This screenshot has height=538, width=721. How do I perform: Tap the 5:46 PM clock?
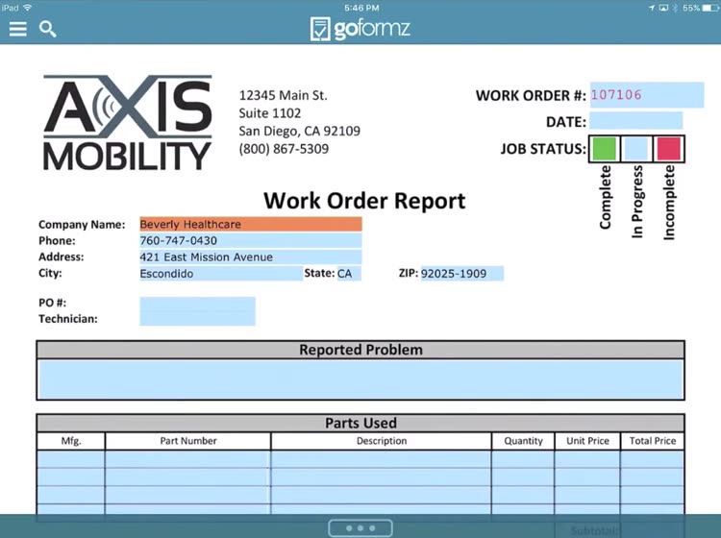(x=361, y=8)
